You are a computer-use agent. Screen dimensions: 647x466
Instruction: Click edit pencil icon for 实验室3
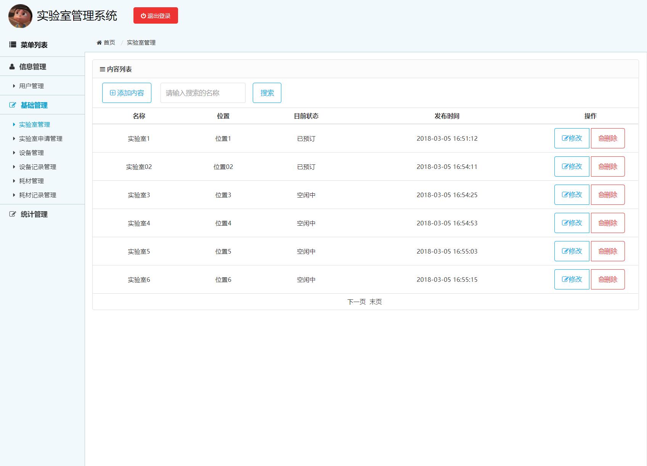tap(565, 195)
